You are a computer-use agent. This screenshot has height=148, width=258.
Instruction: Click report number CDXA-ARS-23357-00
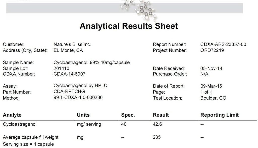223,44
